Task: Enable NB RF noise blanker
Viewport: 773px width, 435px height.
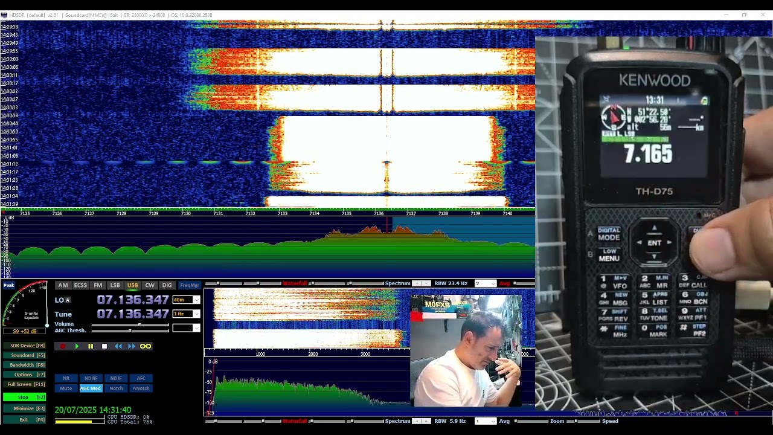Action: (91, 378)
